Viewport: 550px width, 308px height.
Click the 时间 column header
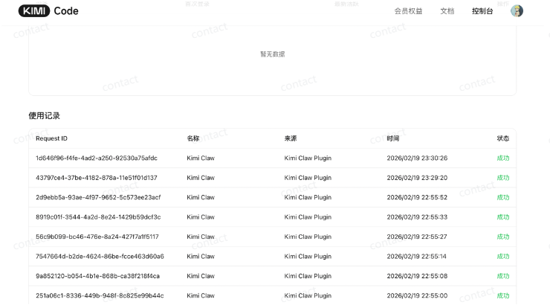(393, 138)
